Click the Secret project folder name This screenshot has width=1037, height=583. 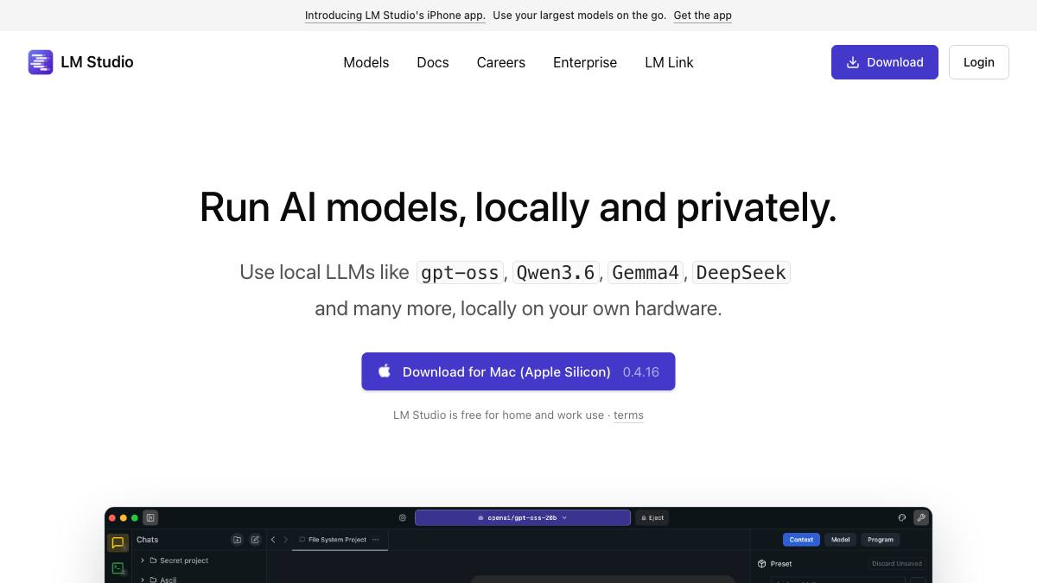184,561
